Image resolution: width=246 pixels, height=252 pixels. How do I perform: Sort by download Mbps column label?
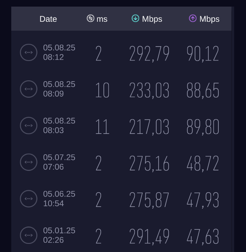click(x=152, y=19)
